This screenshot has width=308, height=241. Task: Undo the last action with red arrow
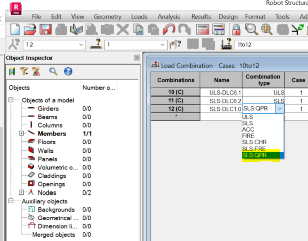point(169,29)
